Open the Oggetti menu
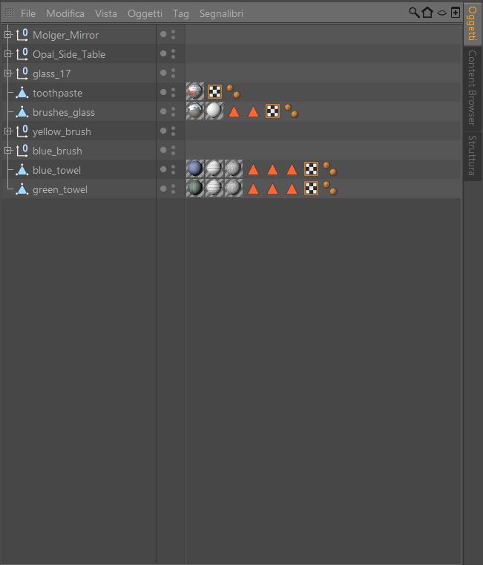Screen dimensions: 483x565 (x=145, y=13)
